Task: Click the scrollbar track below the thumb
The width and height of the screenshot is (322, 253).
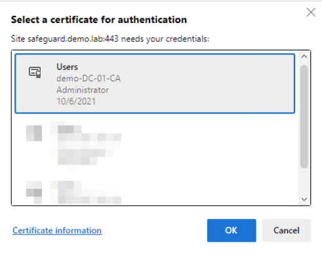Action: coord(304,182)
